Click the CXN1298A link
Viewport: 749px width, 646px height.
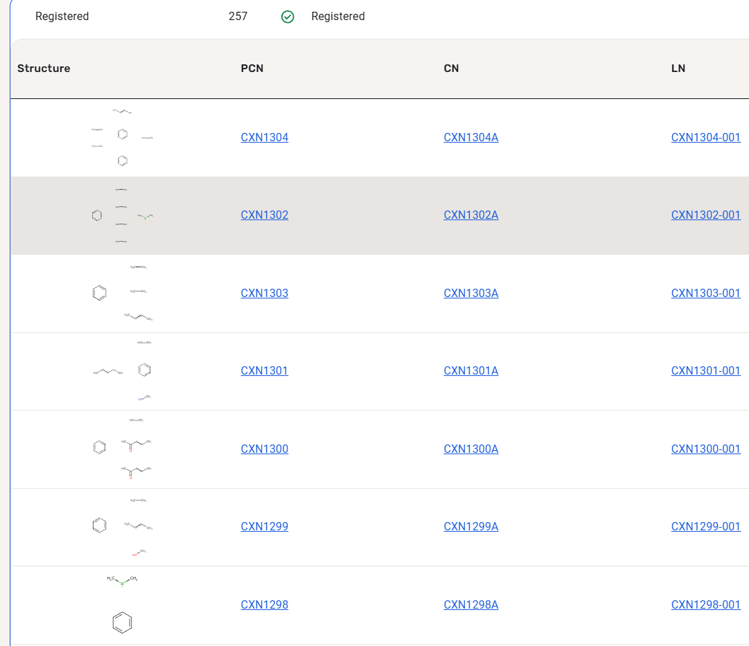click(471, 605)
